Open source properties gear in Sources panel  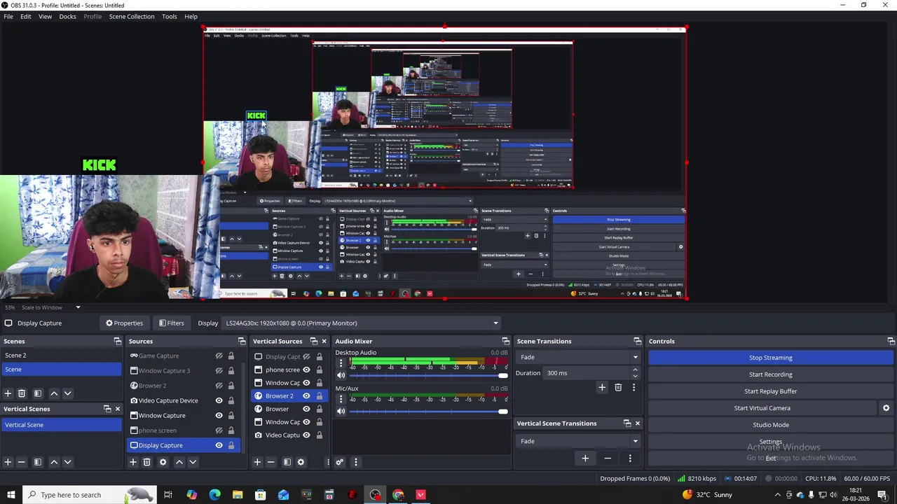(163, 462)
